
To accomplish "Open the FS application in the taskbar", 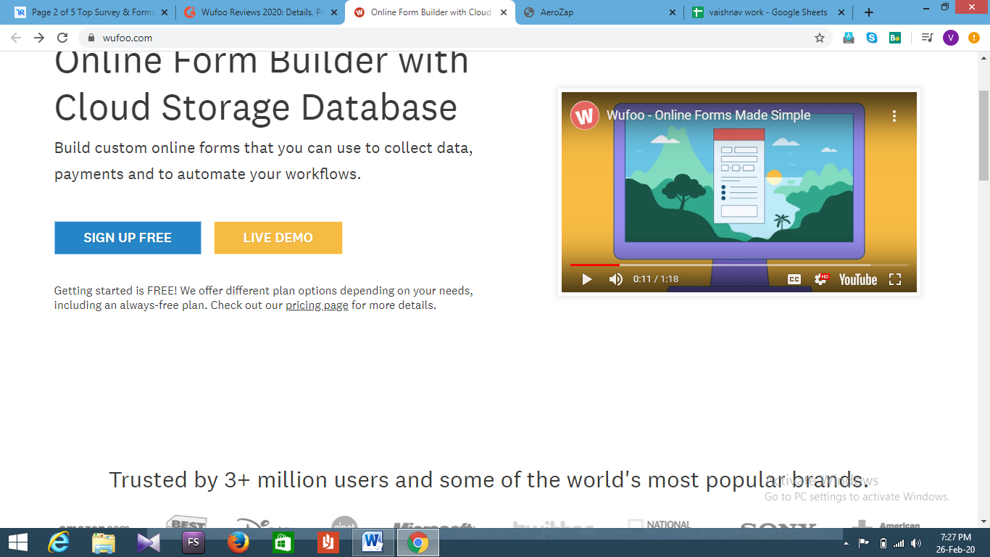I will click(194, 542).
